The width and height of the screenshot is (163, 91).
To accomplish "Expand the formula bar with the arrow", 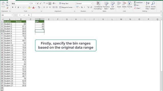I will point(161,15).
